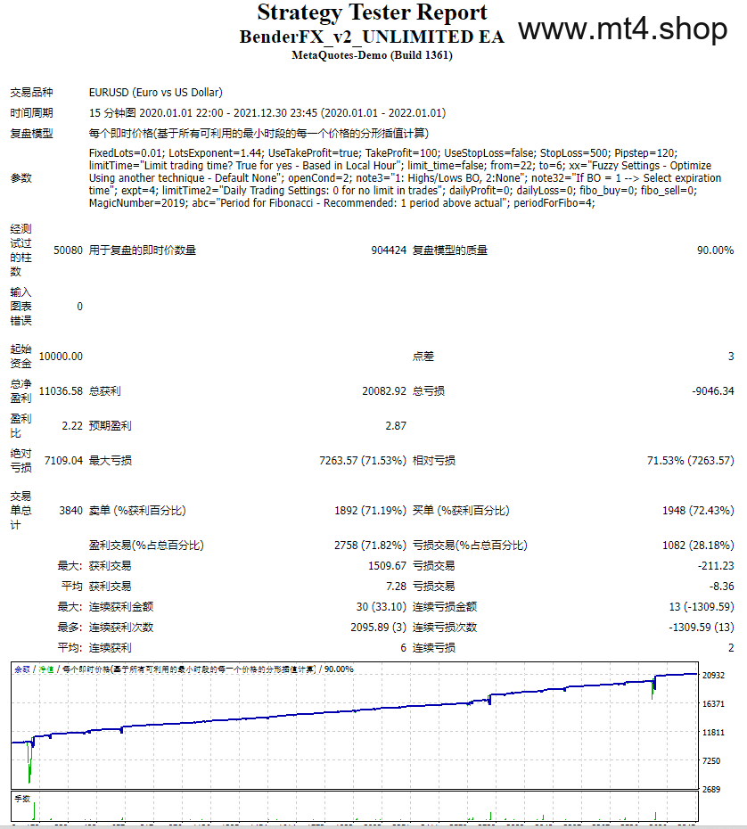Click the loss trades value '1082 (28.18%)'
Image resolution: width=747 pixels, height=829 pixels.
(x=698, y=546)
